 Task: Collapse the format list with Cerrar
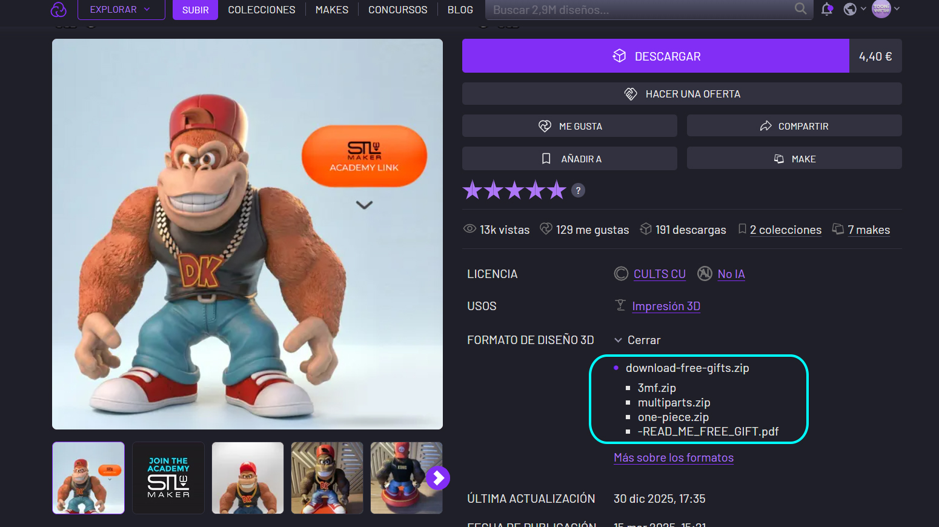point(637,340)
